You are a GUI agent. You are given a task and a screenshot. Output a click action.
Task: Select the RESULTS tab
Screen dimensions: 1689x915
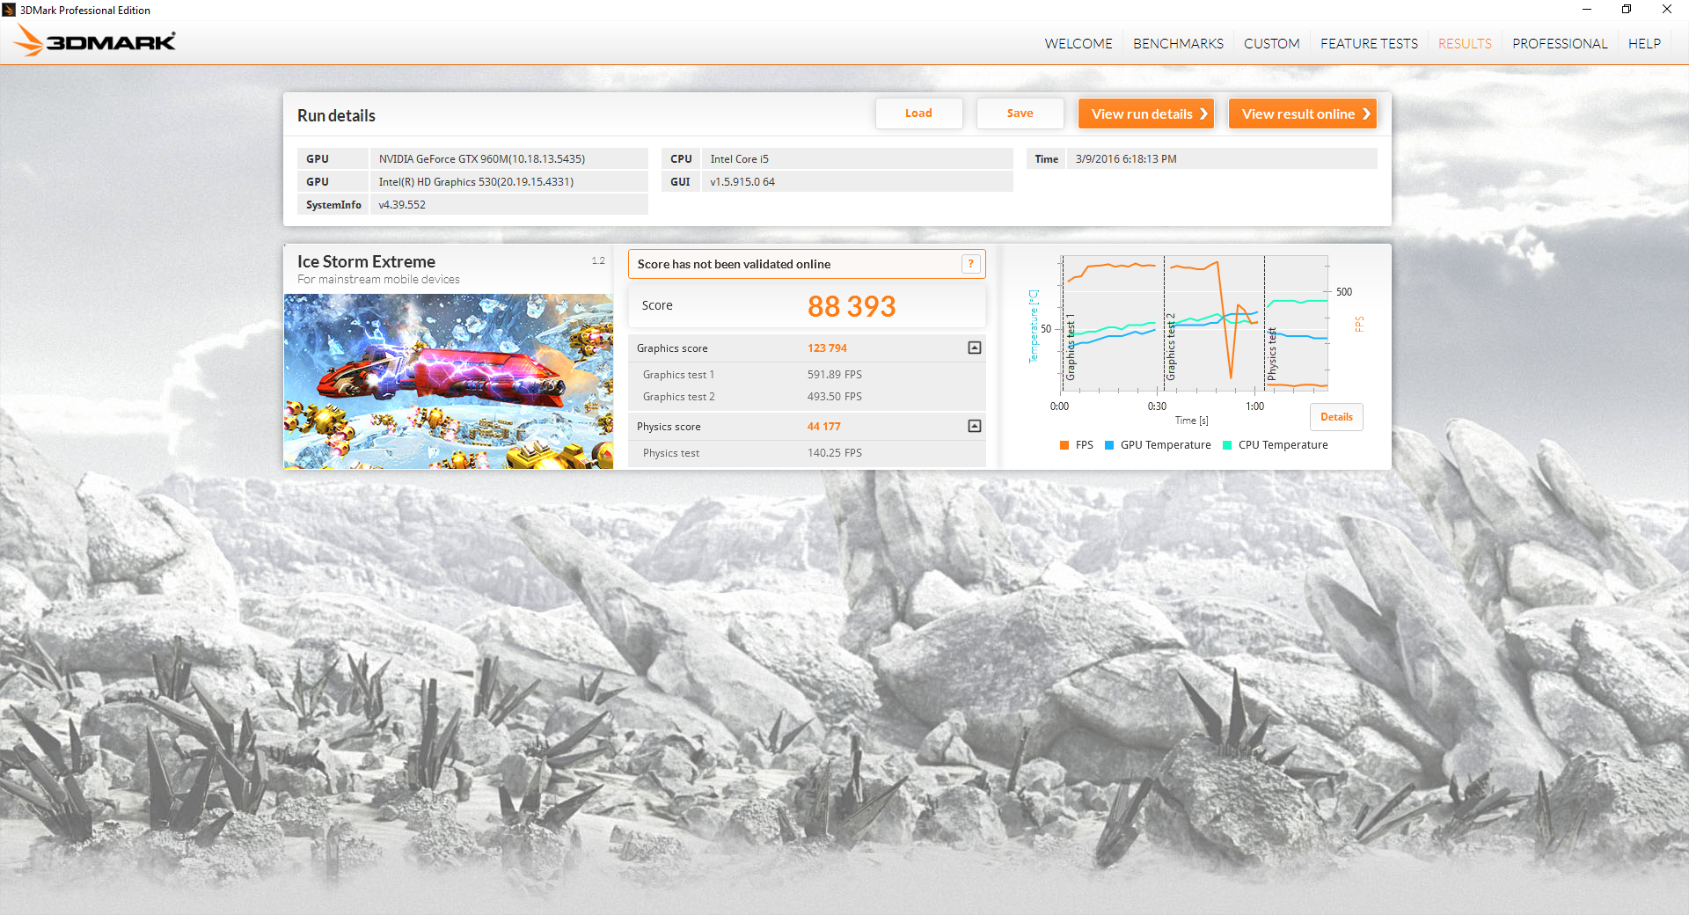tap(1465, 43)
